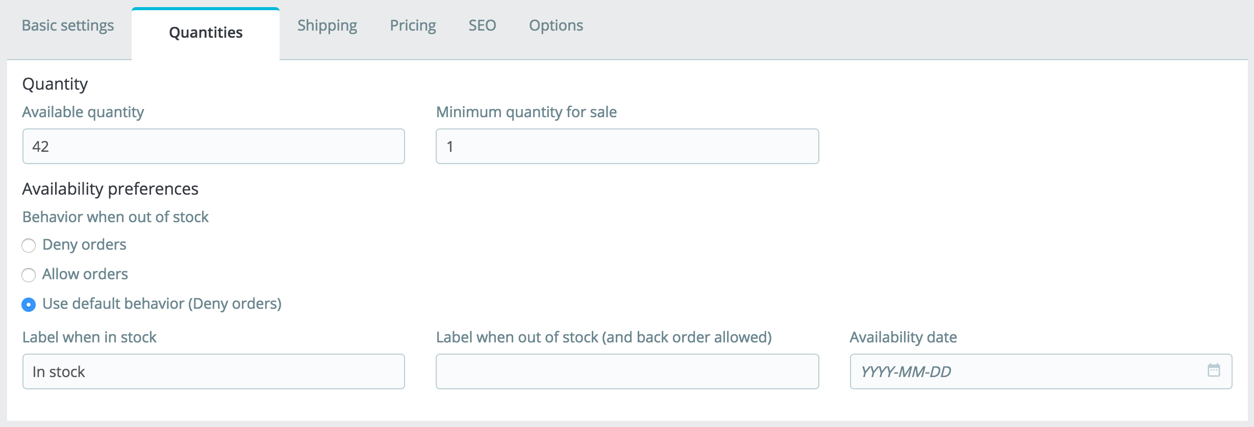Screen dimensions: 1254x427
Task: Click the Deny orders label text
Action: 84,245
